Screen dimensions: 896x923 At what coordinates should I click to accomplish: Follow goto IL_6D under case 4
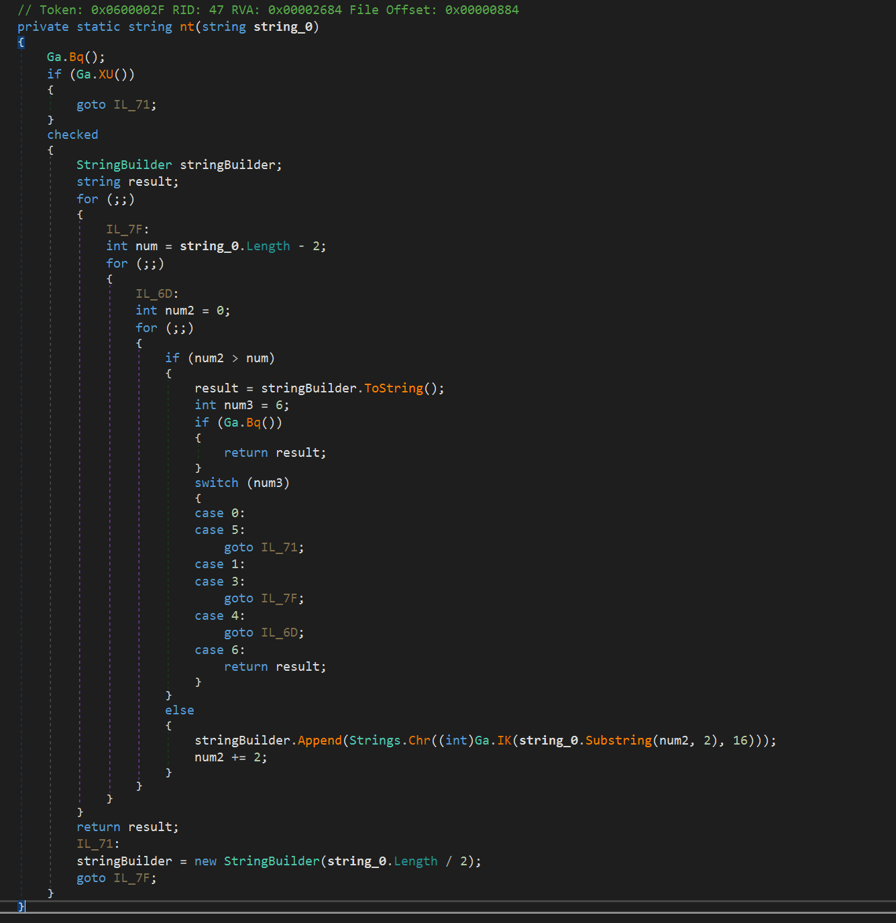[x=279, y=633]
